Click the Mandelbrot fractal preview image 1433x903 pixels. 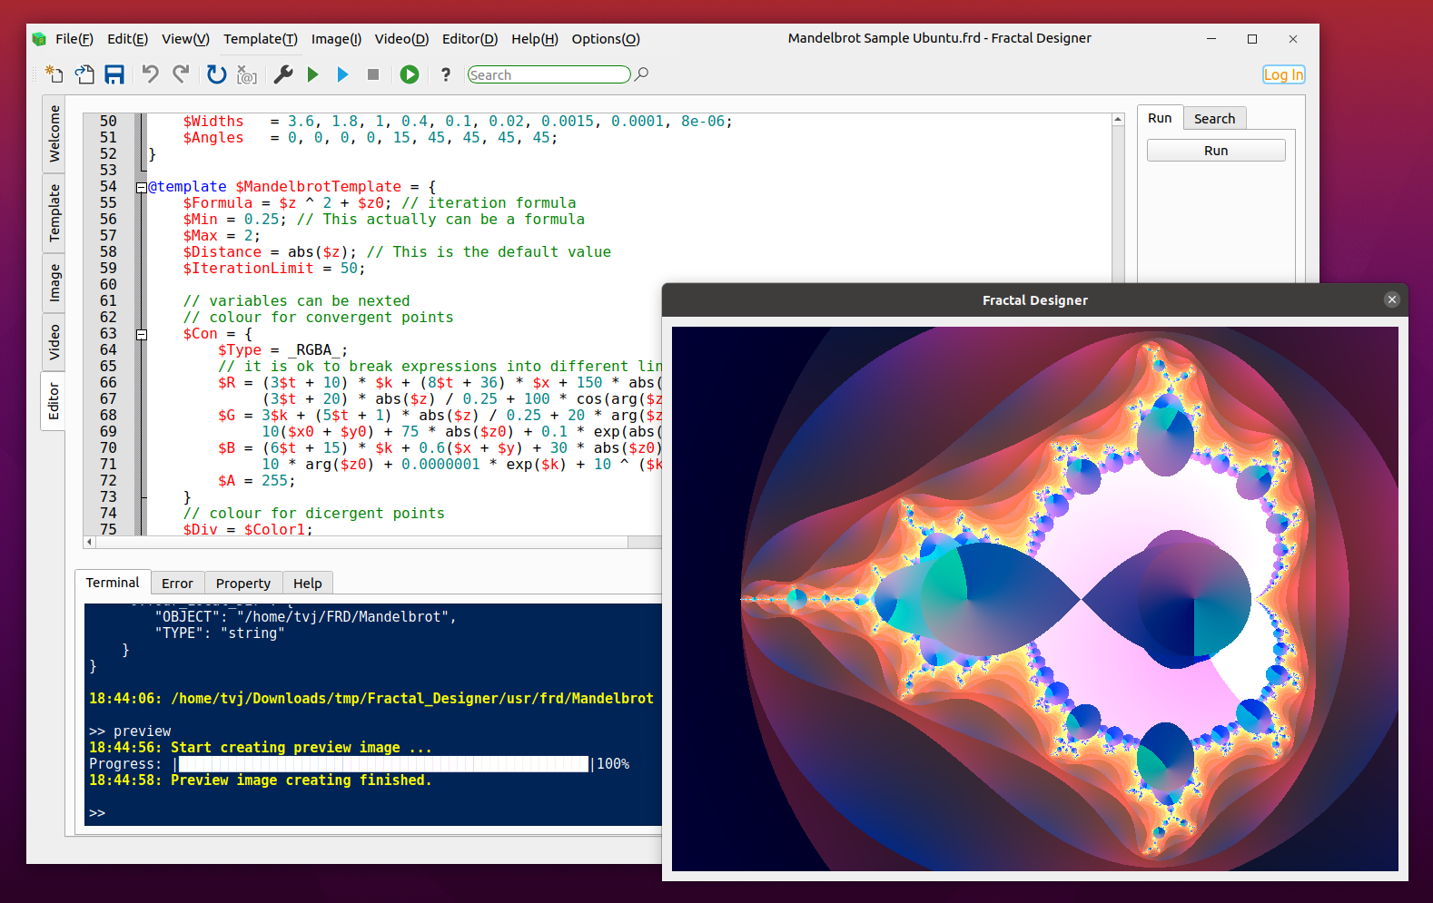point(1034,599)
